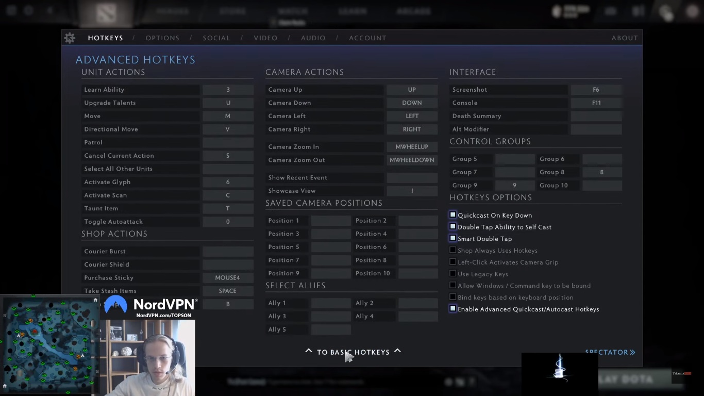The width and height of the screenshot is (704, 396).
Task: Toggle Enable Advanced Quickcast/Autocast Hotkeys
Action: (x=452, y=309)
